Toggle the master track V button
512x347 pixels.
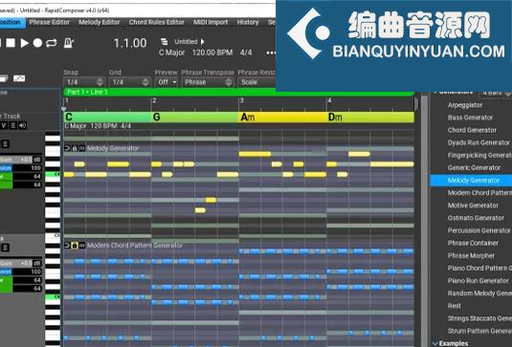(4, 125)
